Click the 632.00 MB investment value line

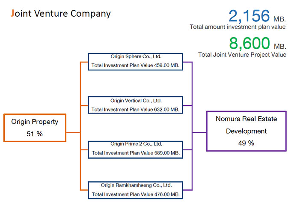coord(136,109)
